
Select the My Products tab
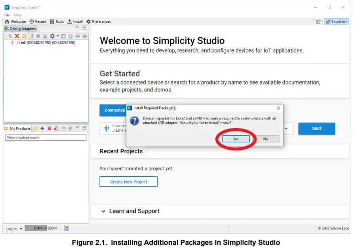click(x=17, y=129)
